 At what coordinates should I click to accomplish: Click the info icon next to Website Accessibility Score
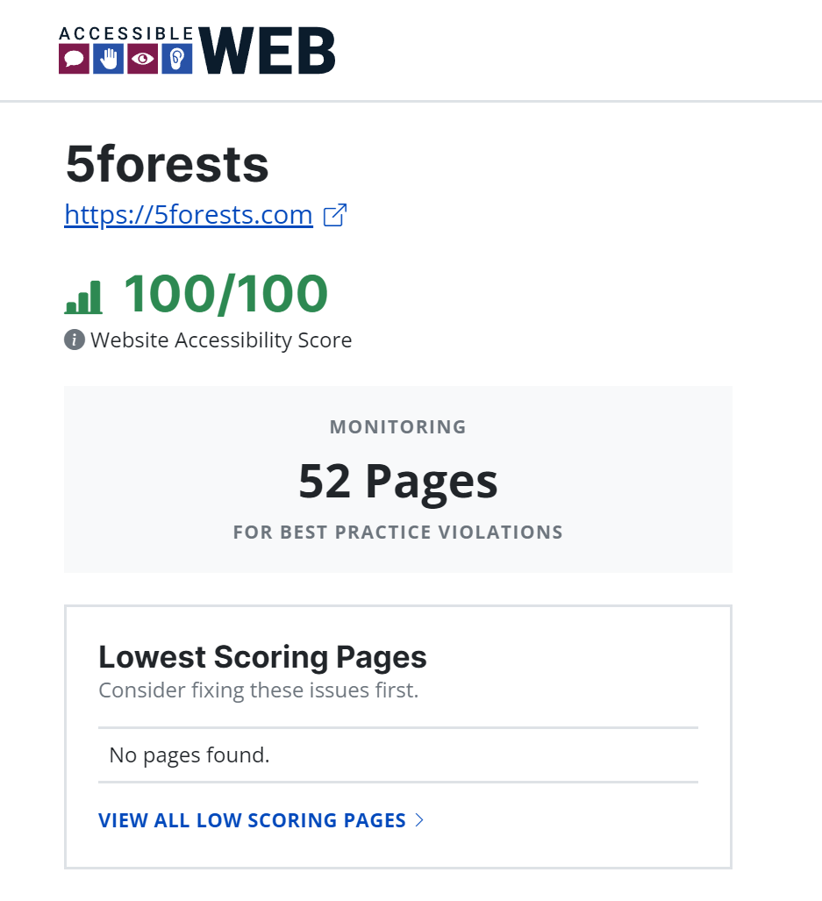(x=74, y=340)
